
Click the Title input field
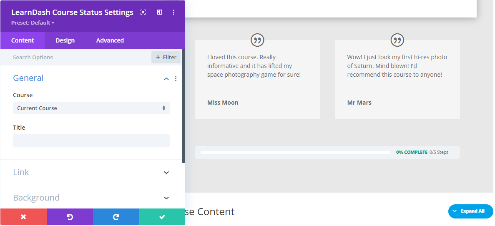[91, 141]
